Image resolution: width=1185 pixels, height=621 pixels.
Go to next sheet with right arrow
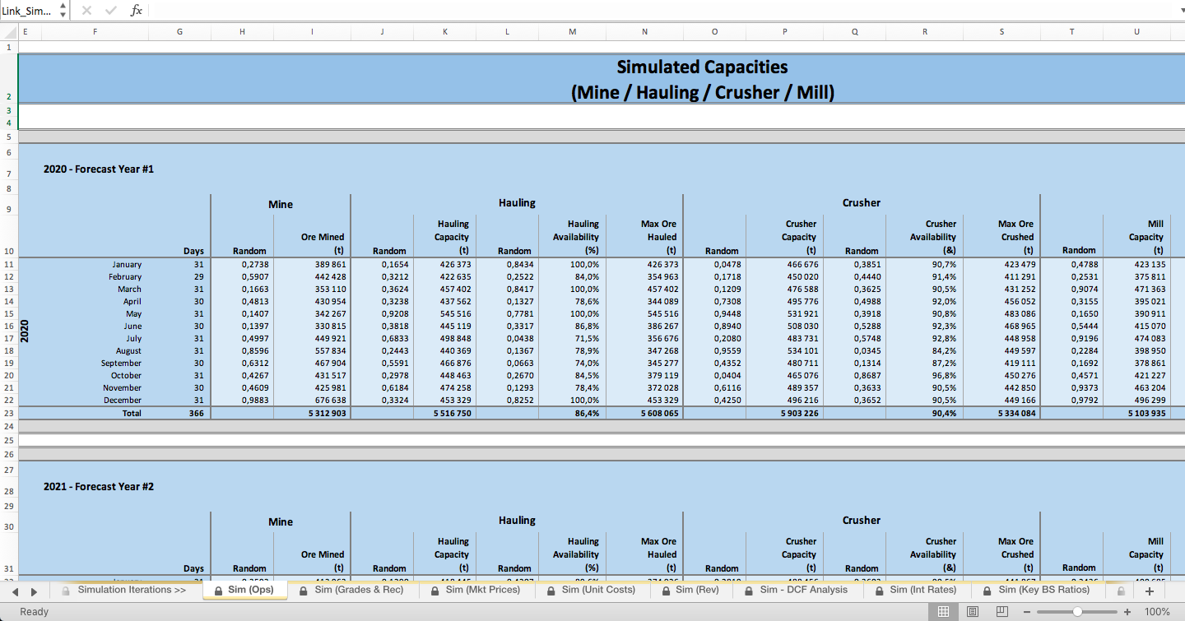(34, 591)
